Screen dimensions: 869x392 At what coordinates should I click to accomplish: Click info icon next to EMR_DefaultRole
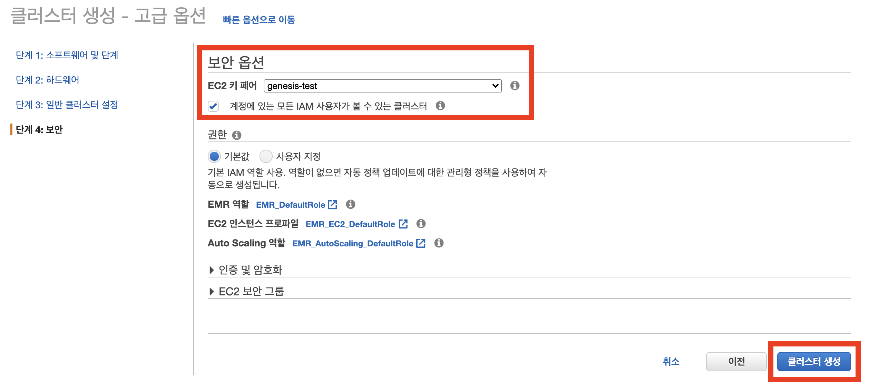(350, 205)
